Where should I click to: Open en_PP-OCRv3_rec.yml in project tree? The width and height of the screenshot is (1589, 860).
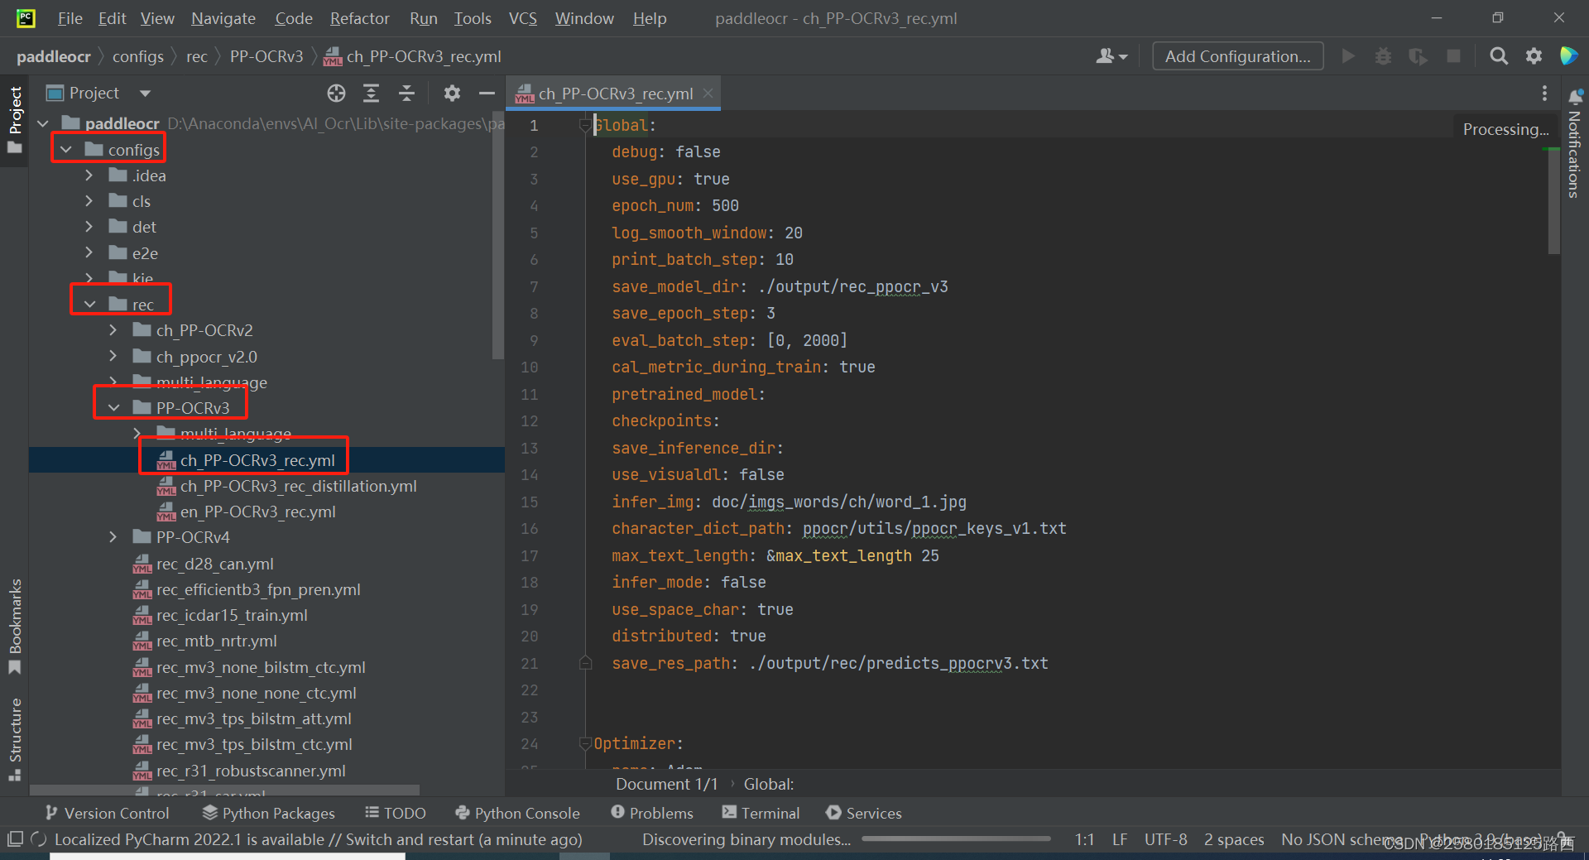coord(257,512)
